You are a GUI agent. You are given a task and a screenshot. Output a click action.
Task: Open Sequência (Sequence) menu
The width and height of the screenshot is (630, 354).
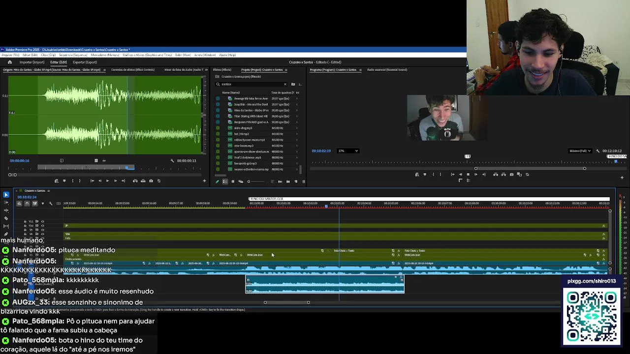[x=73, y=55]
